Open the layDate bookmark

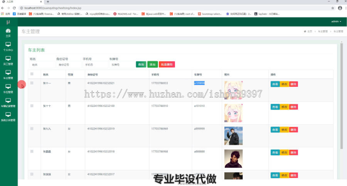click(267, 14)
